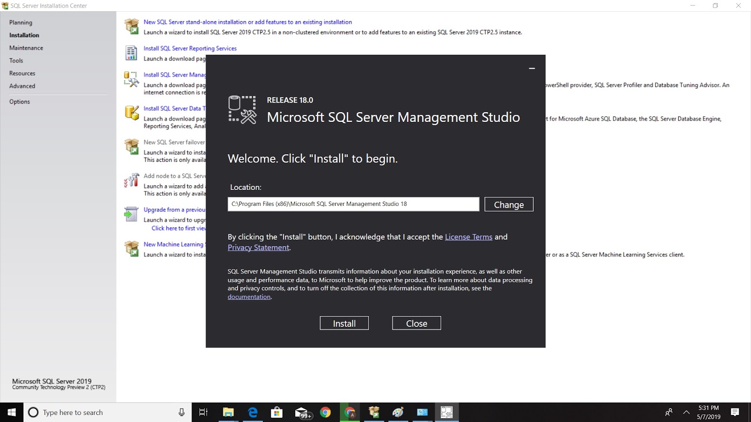Click the SQL Server Data Tools icon

click(131, 113)
